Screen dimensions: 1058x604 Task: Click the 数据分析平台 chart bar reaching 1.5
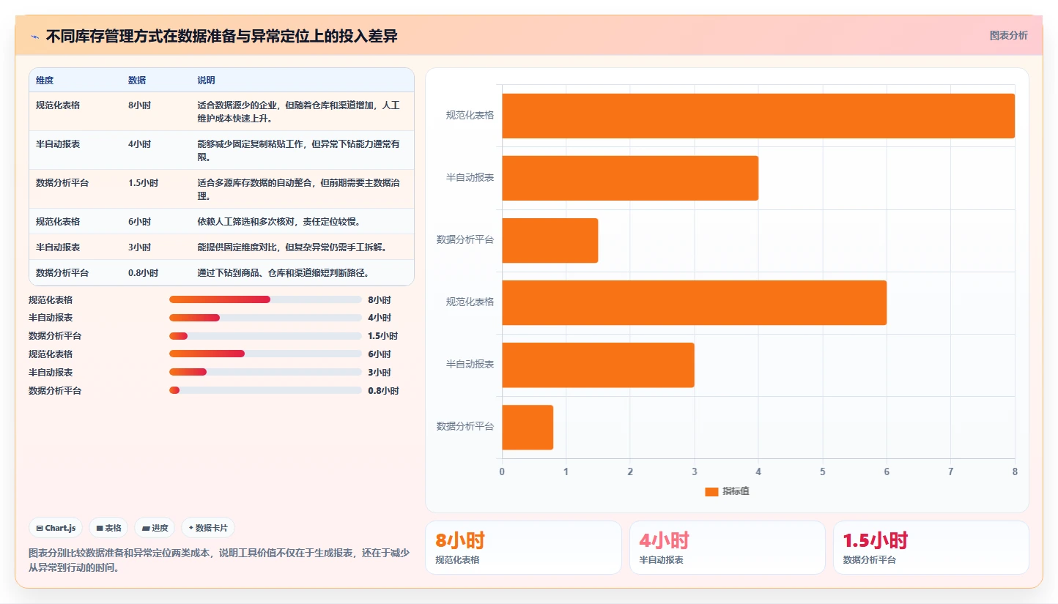(550, 240)
